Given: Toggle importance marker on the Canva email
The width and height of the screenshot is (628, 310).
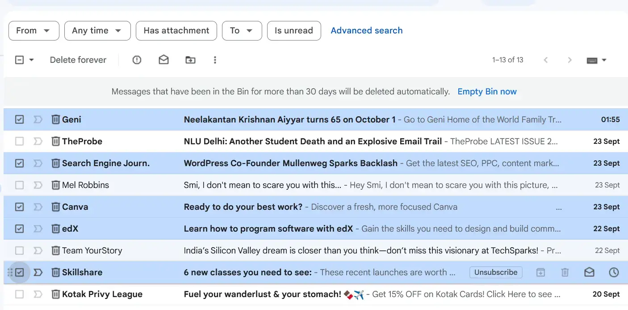Looking at the screenshot, I should pyautogui.click(x=38, y=207).
